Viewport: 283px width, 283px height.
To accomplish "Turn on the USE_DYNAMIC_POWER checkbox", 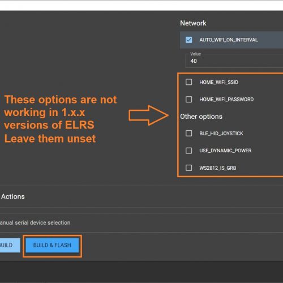I will click(x=188, y=151).
